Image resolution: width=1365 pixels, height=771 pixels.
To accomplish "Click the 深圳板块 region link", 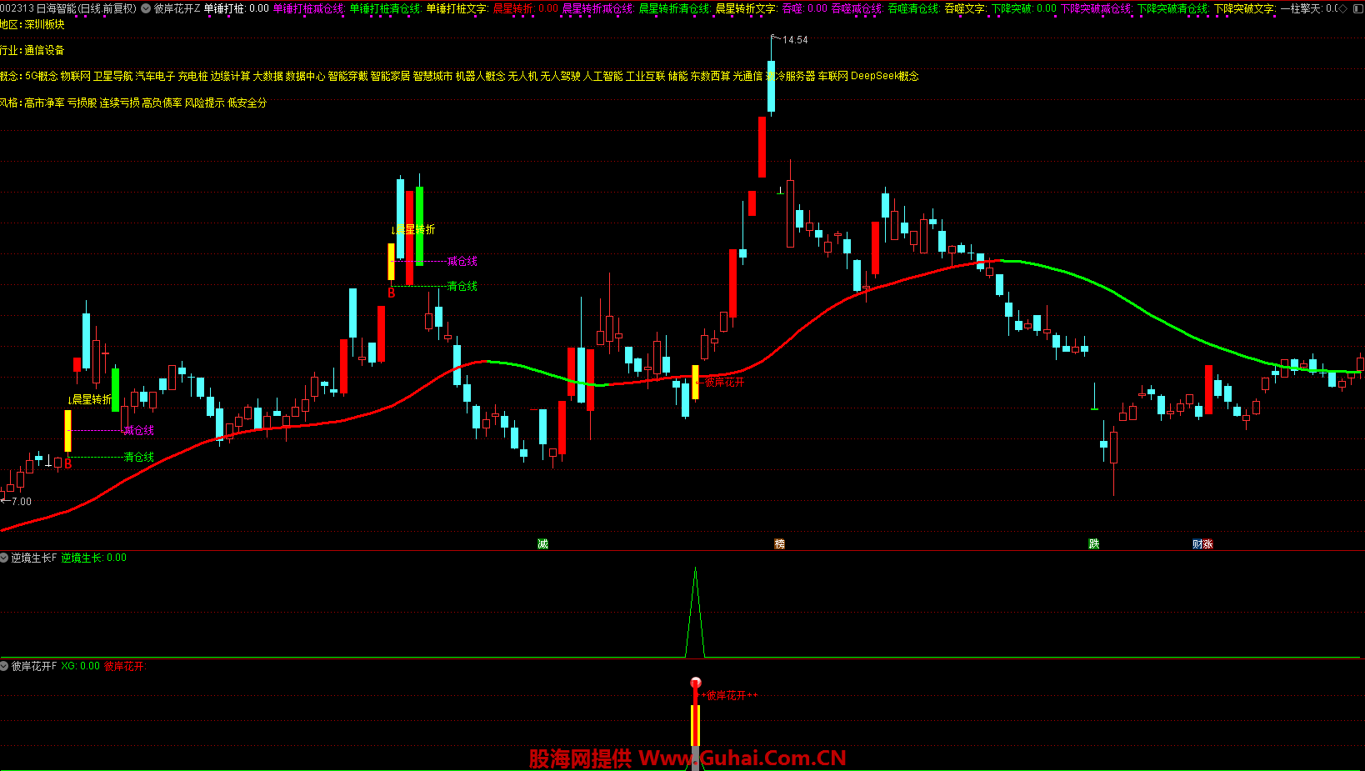I will point(45,25).
